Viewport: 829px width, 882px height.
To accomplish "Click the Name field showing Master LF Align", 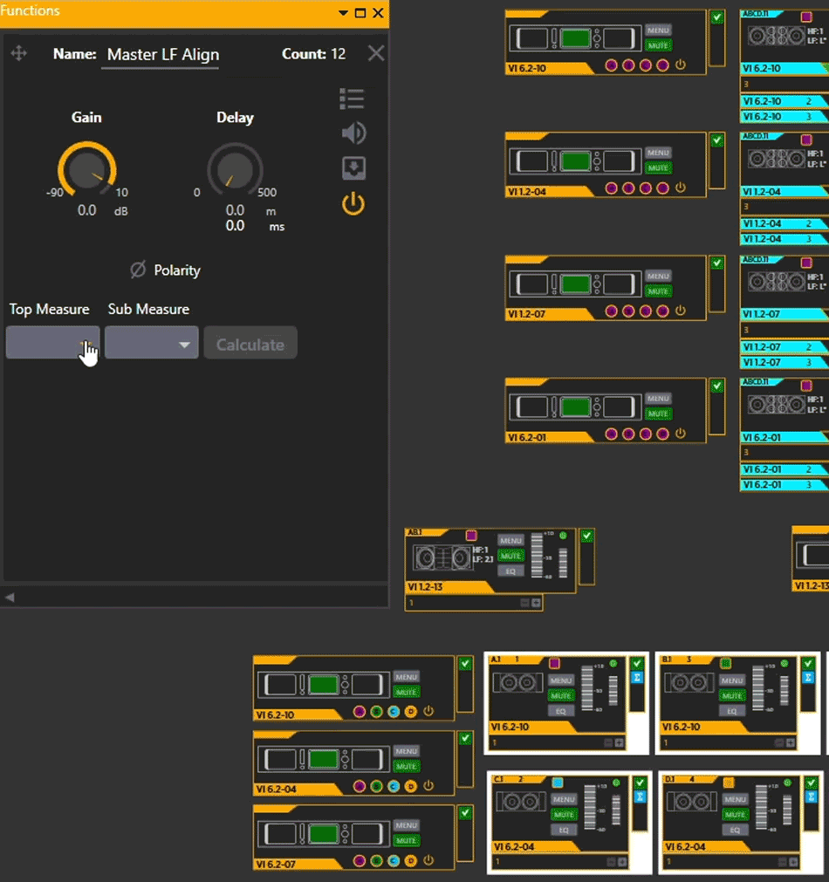I will pyautogui.click(x=162, y=54).
